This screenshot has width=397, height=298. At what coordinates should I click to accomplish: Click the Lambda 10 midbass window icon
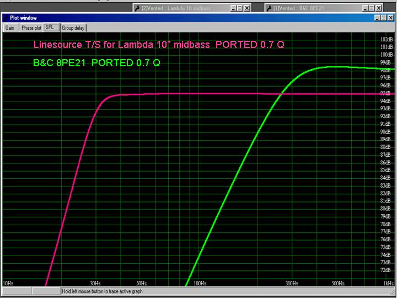tap(138, 8)
